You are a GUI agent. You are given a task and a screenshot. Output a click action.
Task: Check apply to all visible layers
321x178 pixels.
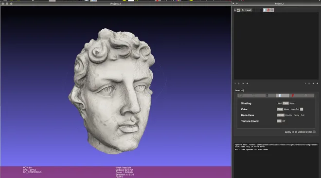pyautogui.click(x=314, y=132)
